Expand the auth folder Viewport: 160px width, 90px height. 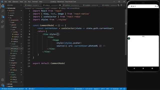click(13, 22)
